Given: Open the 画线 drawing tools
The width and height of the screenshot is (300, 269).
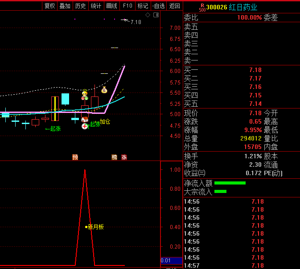Looking at the screenshot, I should (111, 6).
